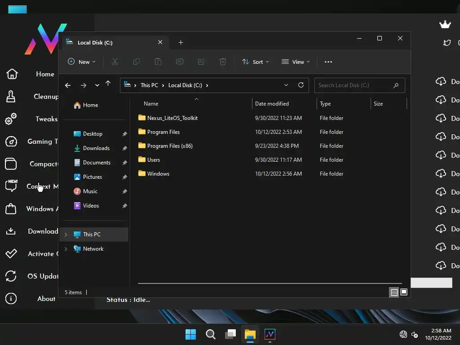
Task: Click the Share icon in Explorer toolbar
Action: click(201, 62)
